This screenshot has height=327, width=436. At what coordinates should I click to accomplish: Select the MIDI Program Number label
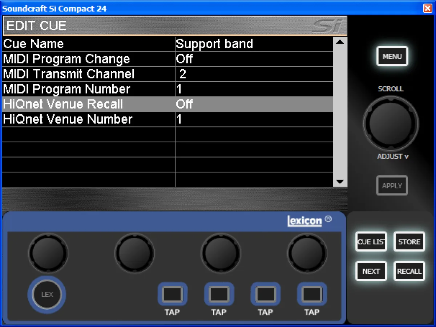(66, 89)
